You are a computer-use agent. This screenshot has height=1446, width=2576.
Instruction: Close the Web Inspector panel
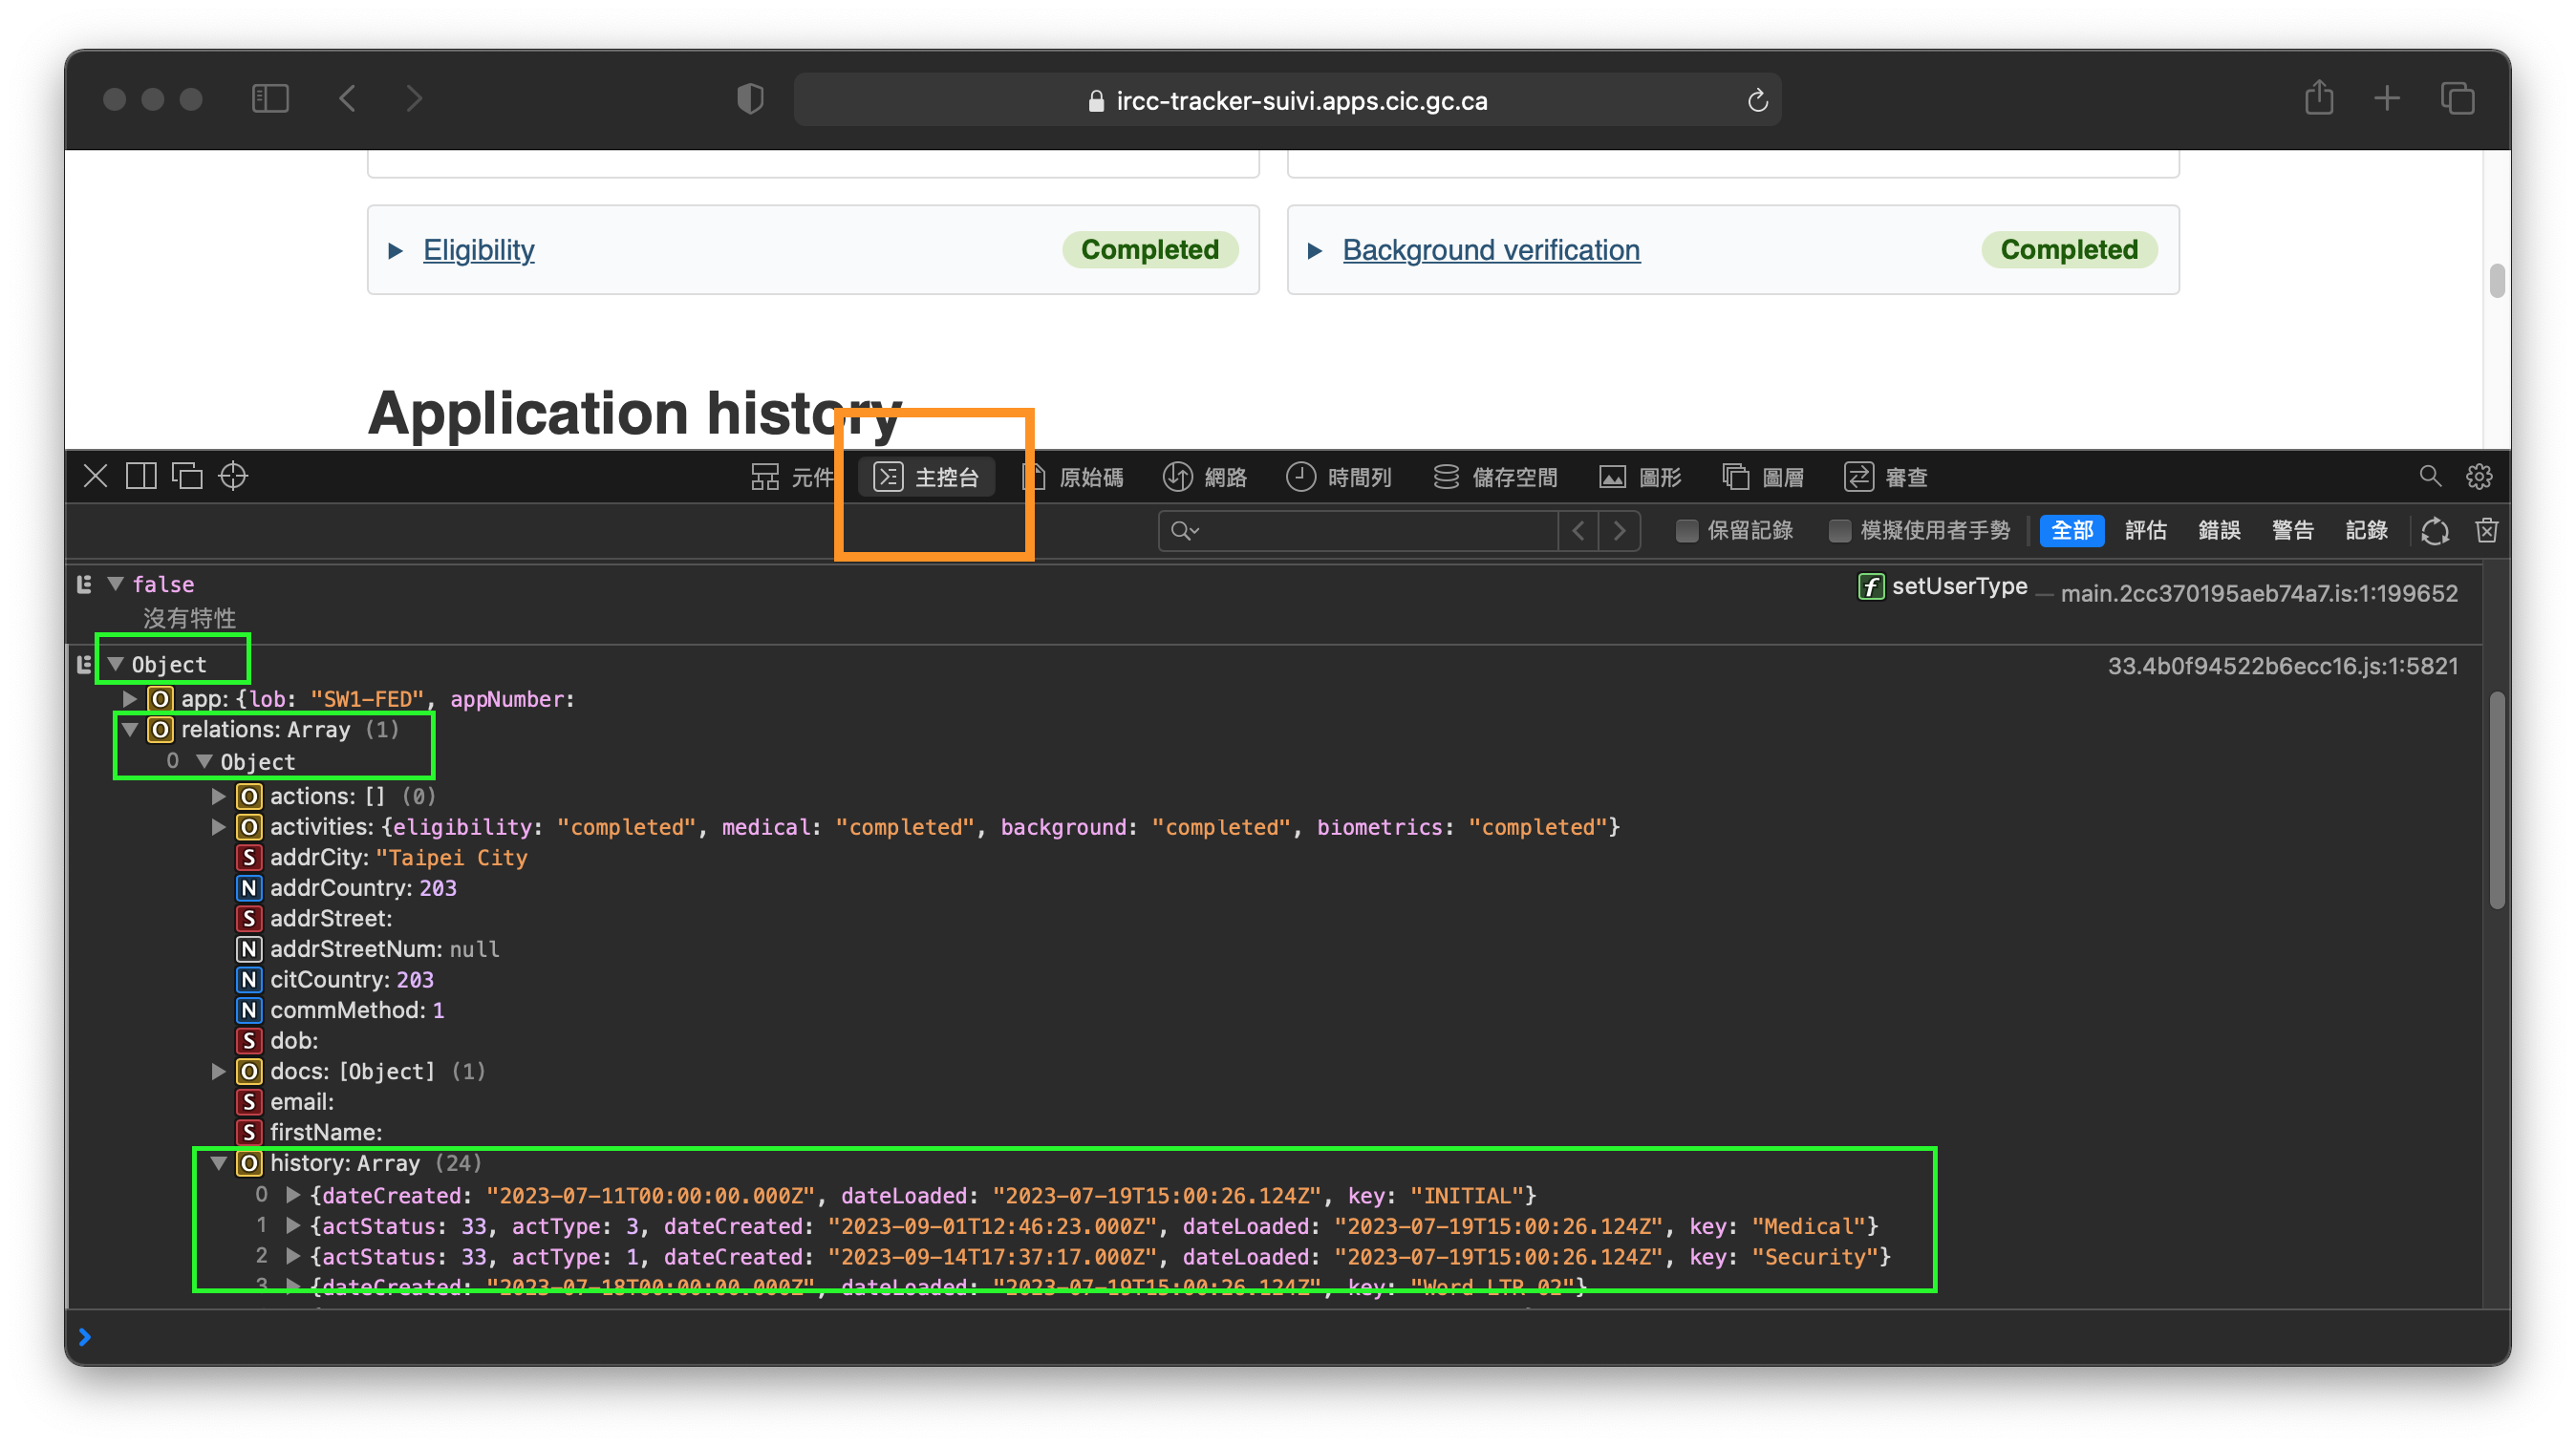(95, 476)
